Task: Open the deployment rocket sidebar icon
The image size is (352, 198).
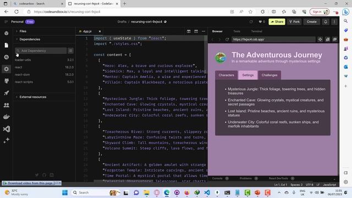Action: click(x=6, y=93)
